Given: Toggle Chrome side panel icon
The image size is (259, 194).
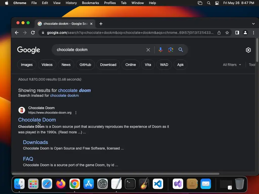Looking at the screenshot, I should pos(237,33).
